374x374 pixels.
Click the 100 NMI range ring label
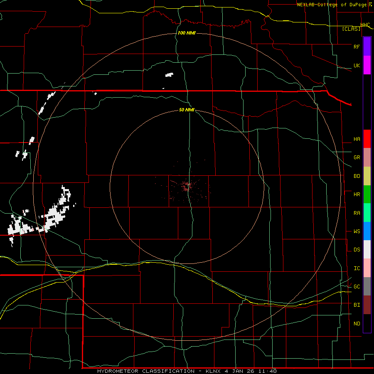[x=187, y=33]
